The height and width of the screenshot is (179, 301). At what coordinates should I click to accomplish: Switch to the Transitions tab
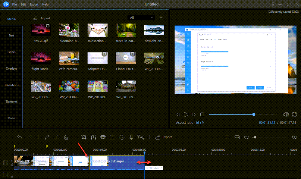tap(11, 85)
